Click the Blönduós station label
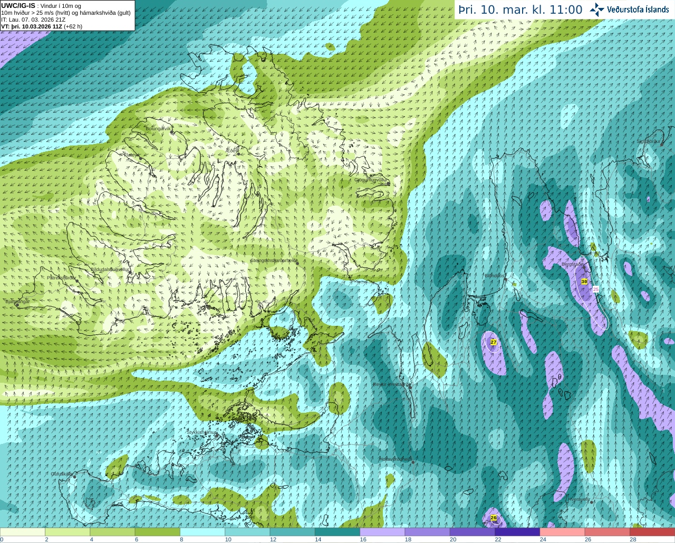Screen dimensions: 675x543 click(x=495, y=276)
